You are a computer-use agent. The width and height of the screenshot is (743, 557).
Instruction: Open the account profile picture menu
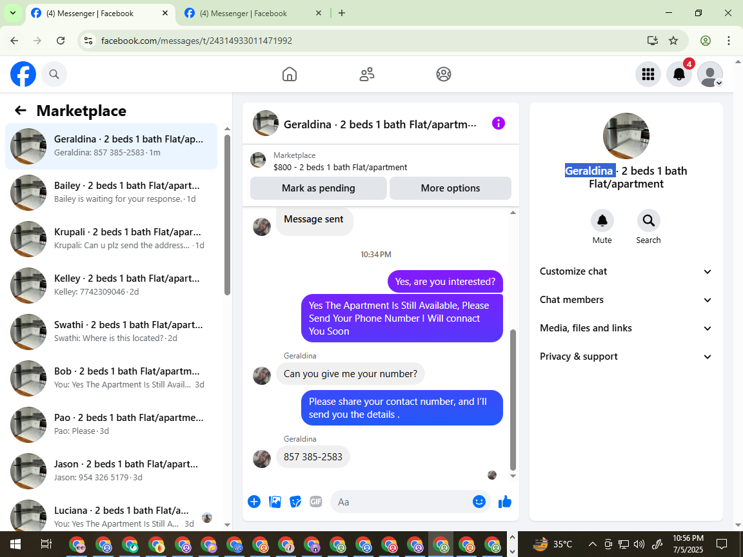710,74
